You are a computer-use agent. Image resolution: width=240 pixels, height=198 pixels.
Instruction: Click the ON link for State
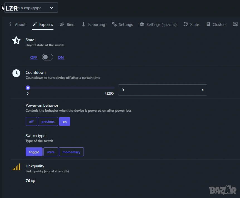click(61, 57)
